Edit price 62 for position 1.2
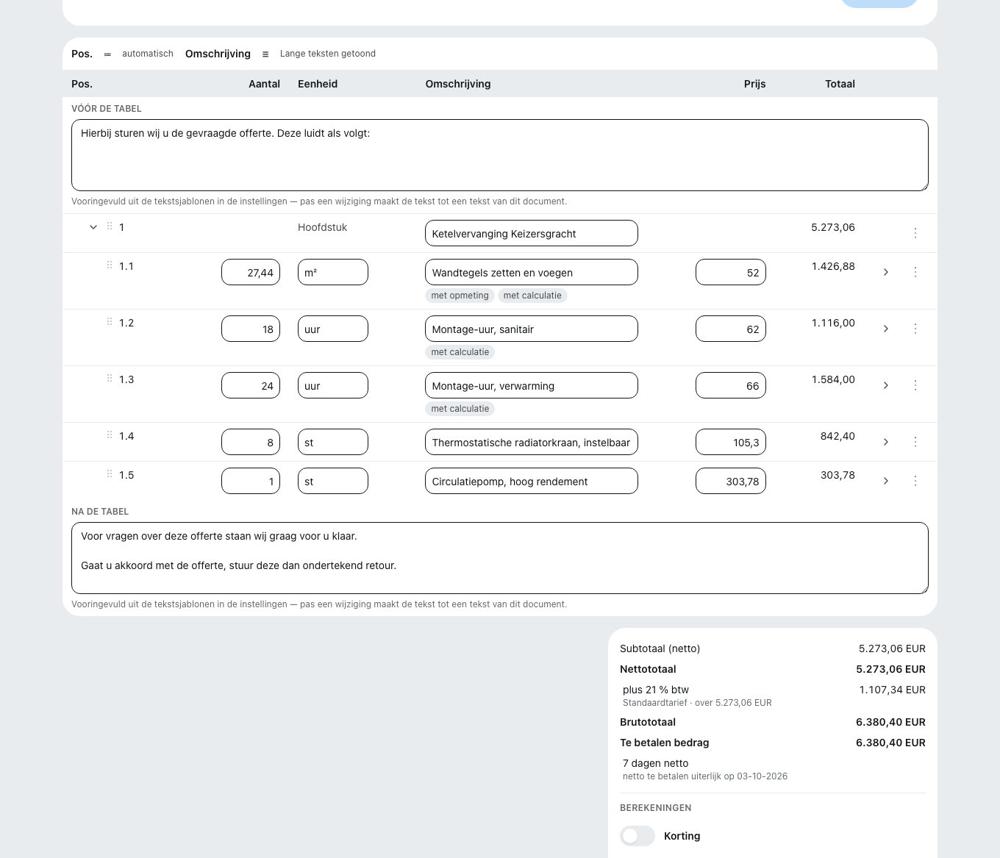This screenshot has width=1000, height=858. point(731,329)
